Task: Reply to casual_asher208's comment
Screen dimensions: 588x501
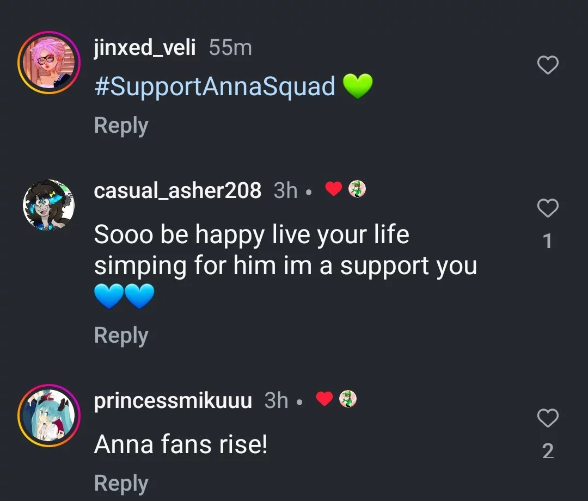Action: click(x=121, y=336)
